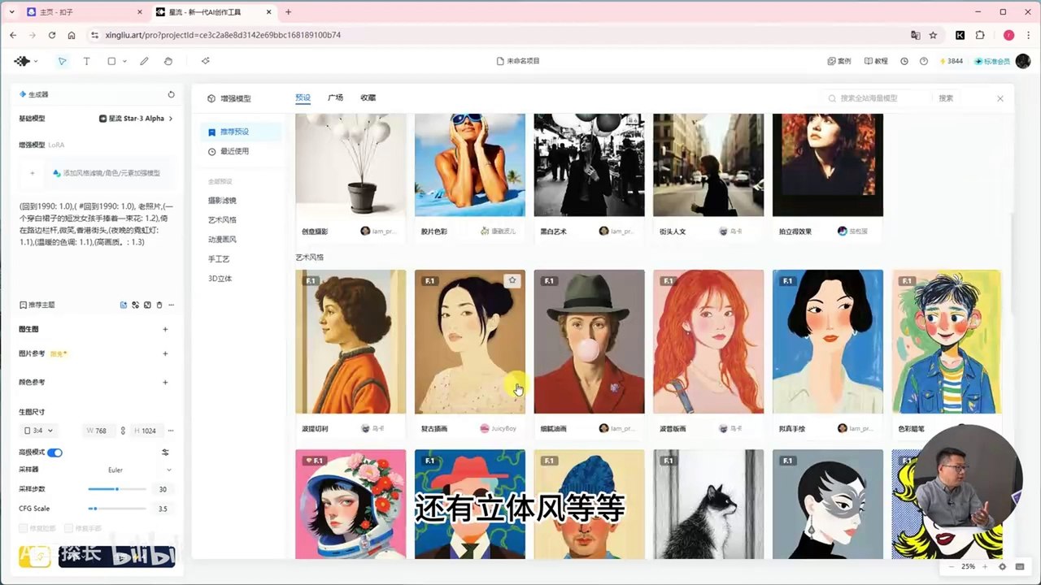1041x585 pixels.
Task: Click the 搜索 button
Action: point(946,98)
